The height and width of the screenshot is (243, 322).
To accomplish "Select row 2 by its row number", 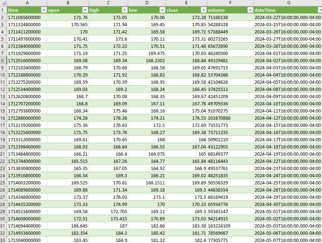I will coord(3,17).
